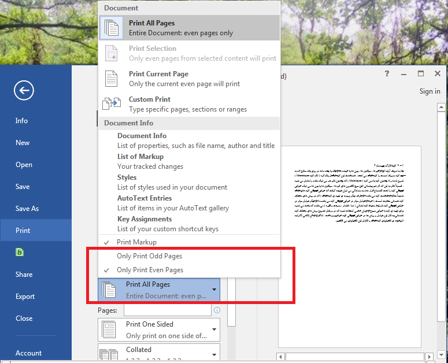Open the Open backstage tab

pos(36,165)
